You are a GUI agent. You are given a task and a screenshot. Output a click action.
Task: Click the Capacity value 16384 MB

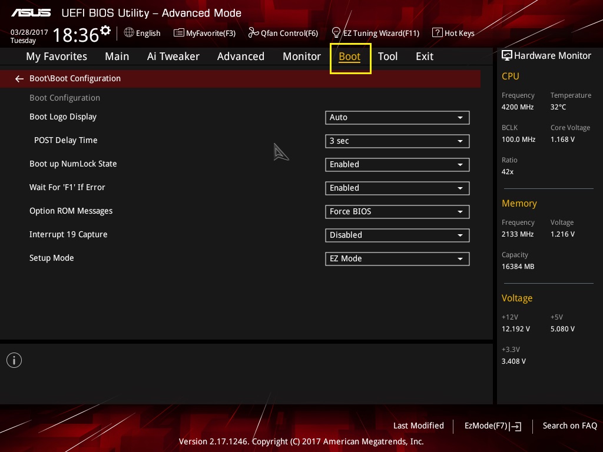click(518, 267)
